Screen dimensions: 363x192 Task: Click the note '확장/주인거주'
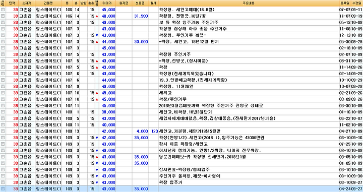[x=173, y=99]
